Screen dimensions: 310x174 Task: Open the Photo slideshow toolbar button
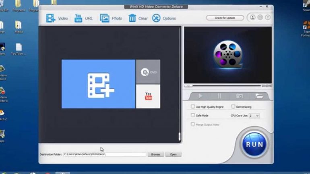(111, 18)
